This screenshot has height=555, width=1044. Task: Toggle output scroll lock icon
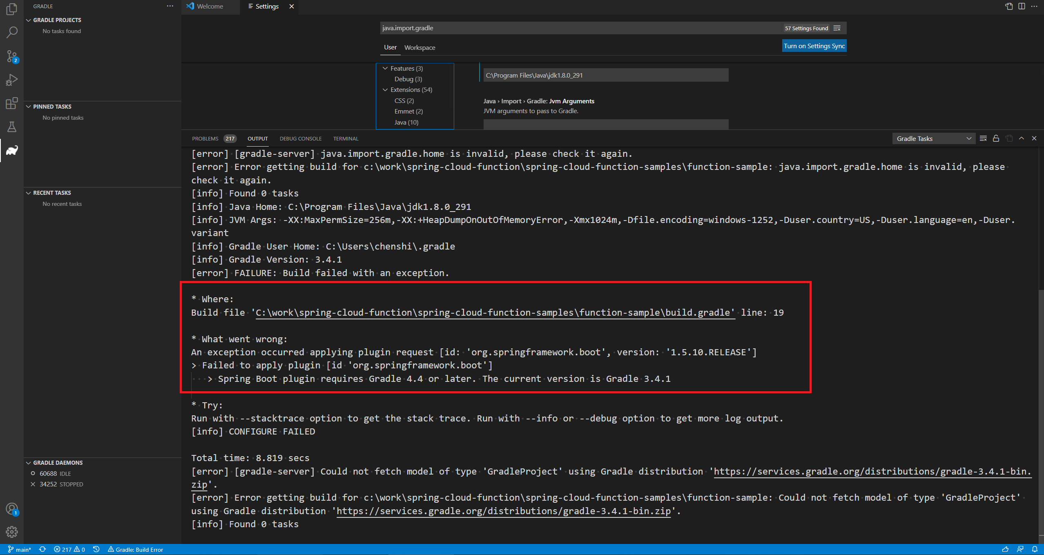click(x=996, y=138)
